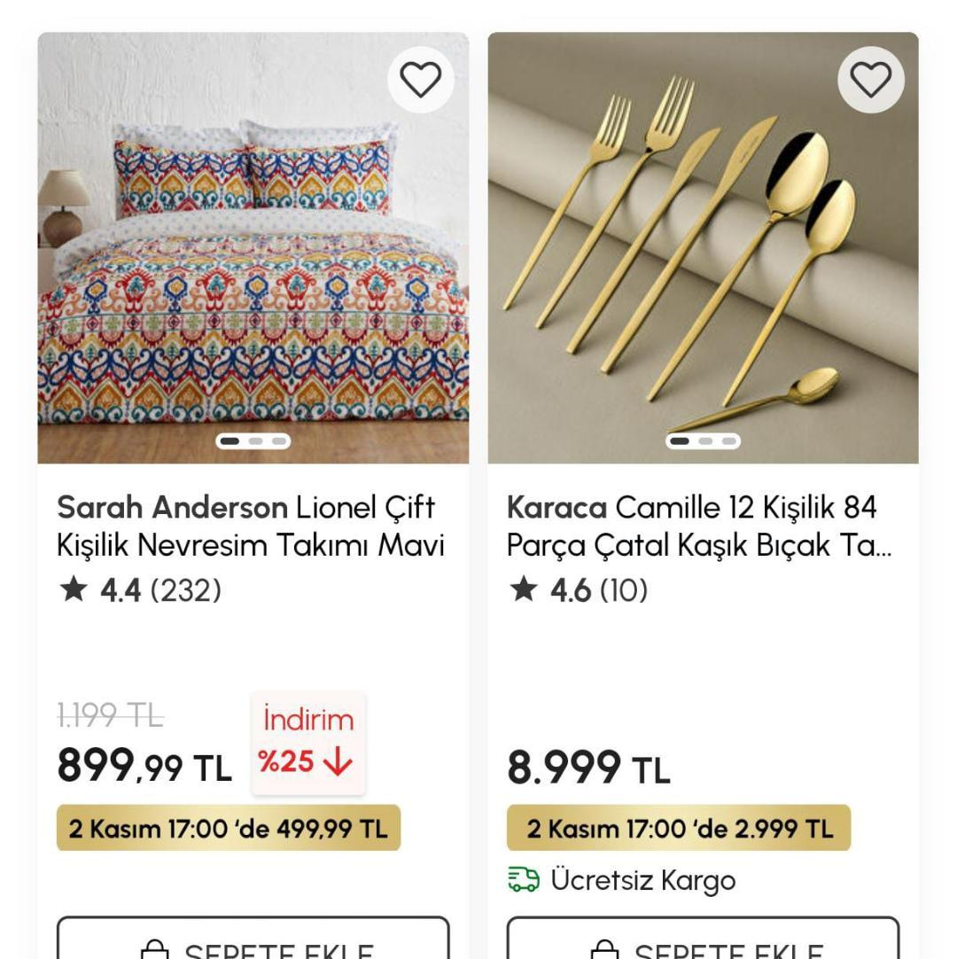This screenshot has width=957, height=959.
Task: Tap heart icon on Karaca cutlery set
Action: [x=870, y=80]
